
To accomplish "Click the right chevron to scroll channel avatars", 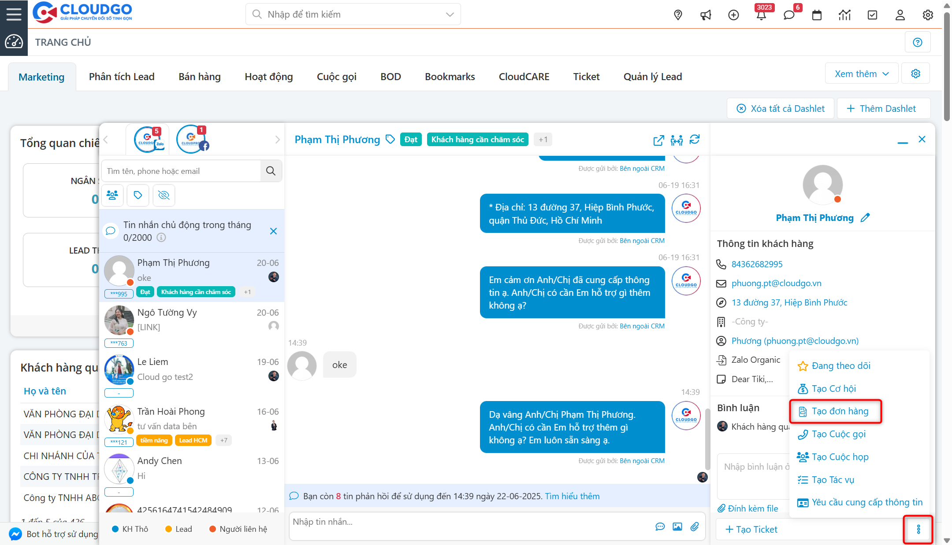I will click(277, 139).
